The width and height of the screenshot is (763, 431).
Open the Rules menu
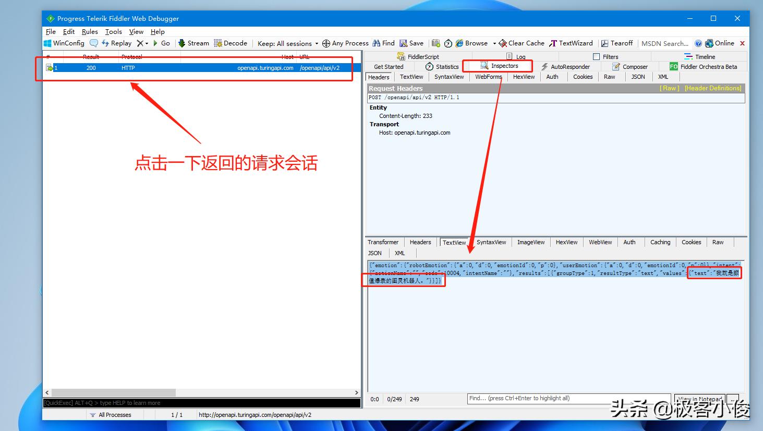click(90, 32)
